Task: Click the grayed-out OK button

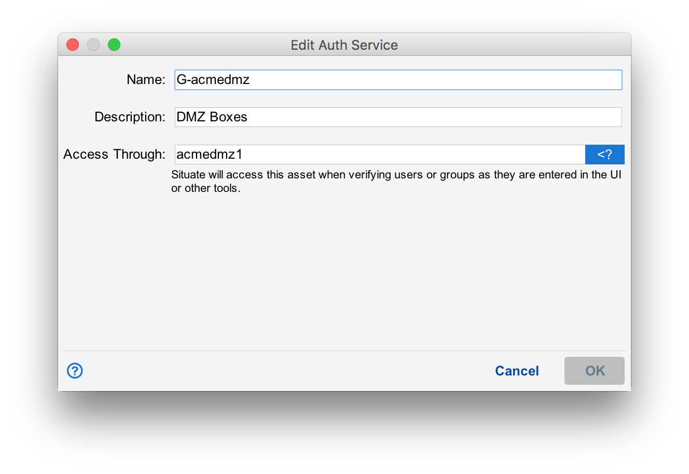Action: point(594,371)
